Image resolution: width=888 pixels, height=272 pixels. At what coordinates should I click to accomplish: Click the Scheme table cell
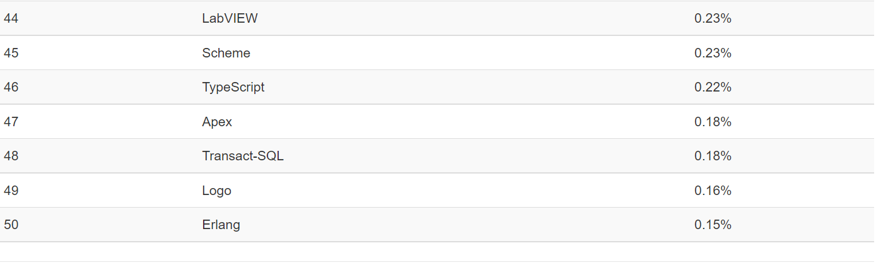tap(226, 53)
